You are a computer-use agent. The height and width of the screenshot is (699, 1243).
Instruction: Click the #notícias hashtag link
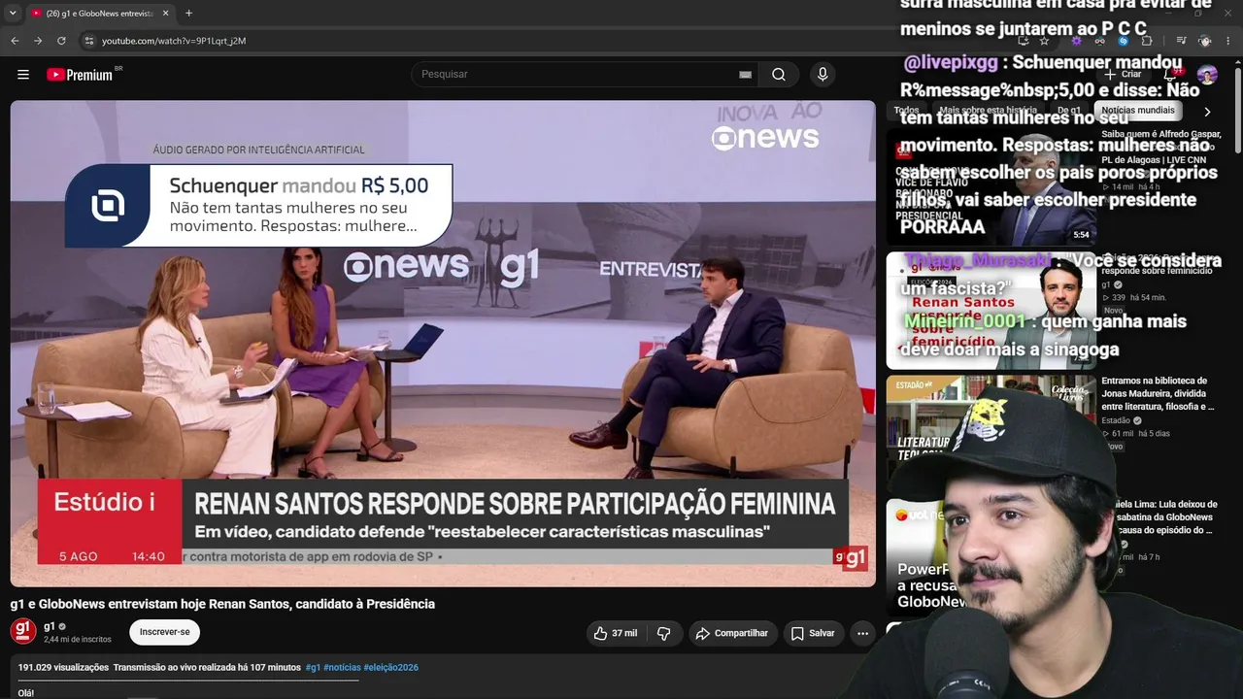tap(342, 668)
